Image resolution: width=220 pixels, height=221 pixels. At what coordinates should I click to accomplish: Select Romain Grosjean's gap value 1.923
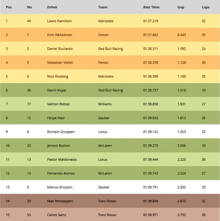(182, 132)
